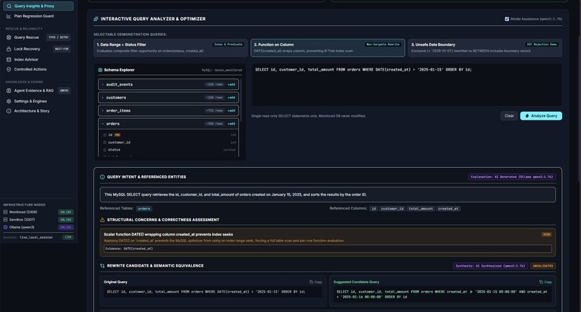This screenshot has width=581, height=312.
Task: Click the Schema Explorer scrollbar
Action: click(241, 100)
